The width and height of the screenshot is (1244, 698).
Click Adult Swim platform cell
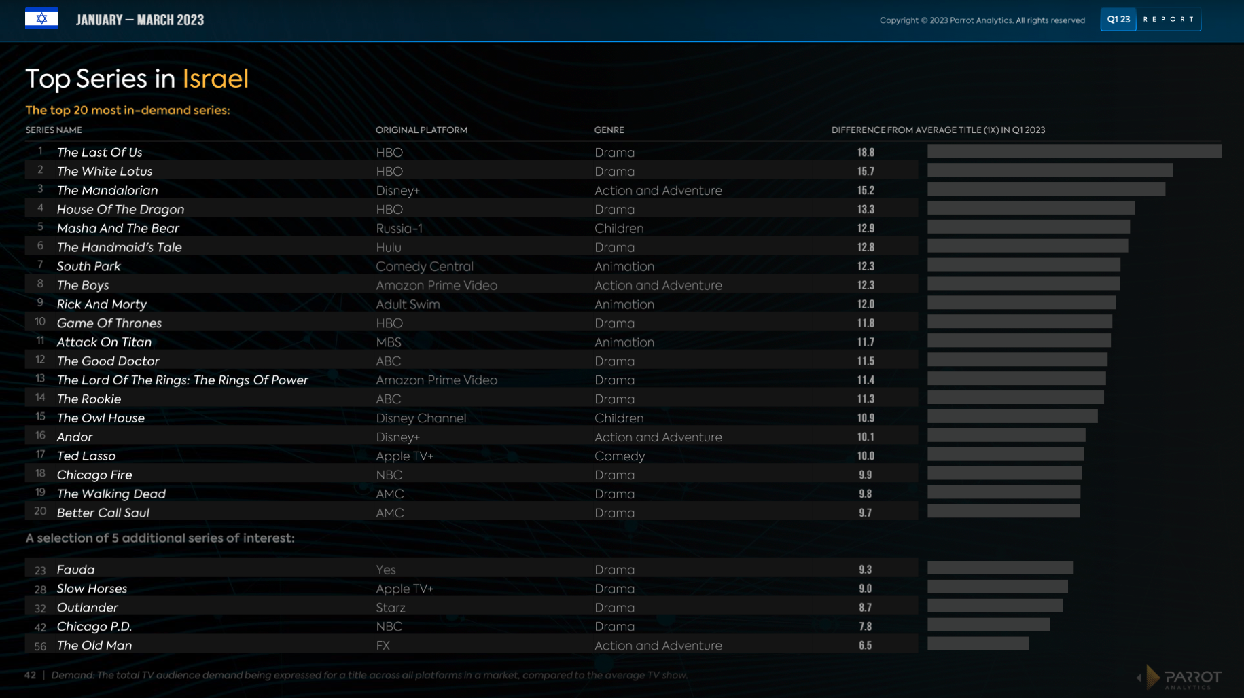pos(408,305)
